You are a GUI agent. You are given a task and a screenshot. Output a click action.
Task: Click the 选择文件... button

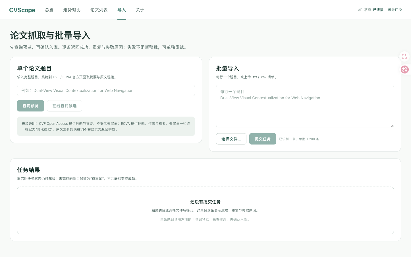pyautogui.click(x=231, y=139)
